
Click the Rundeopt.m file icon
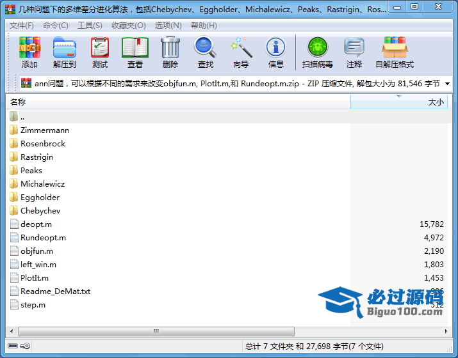pos(14,237)
